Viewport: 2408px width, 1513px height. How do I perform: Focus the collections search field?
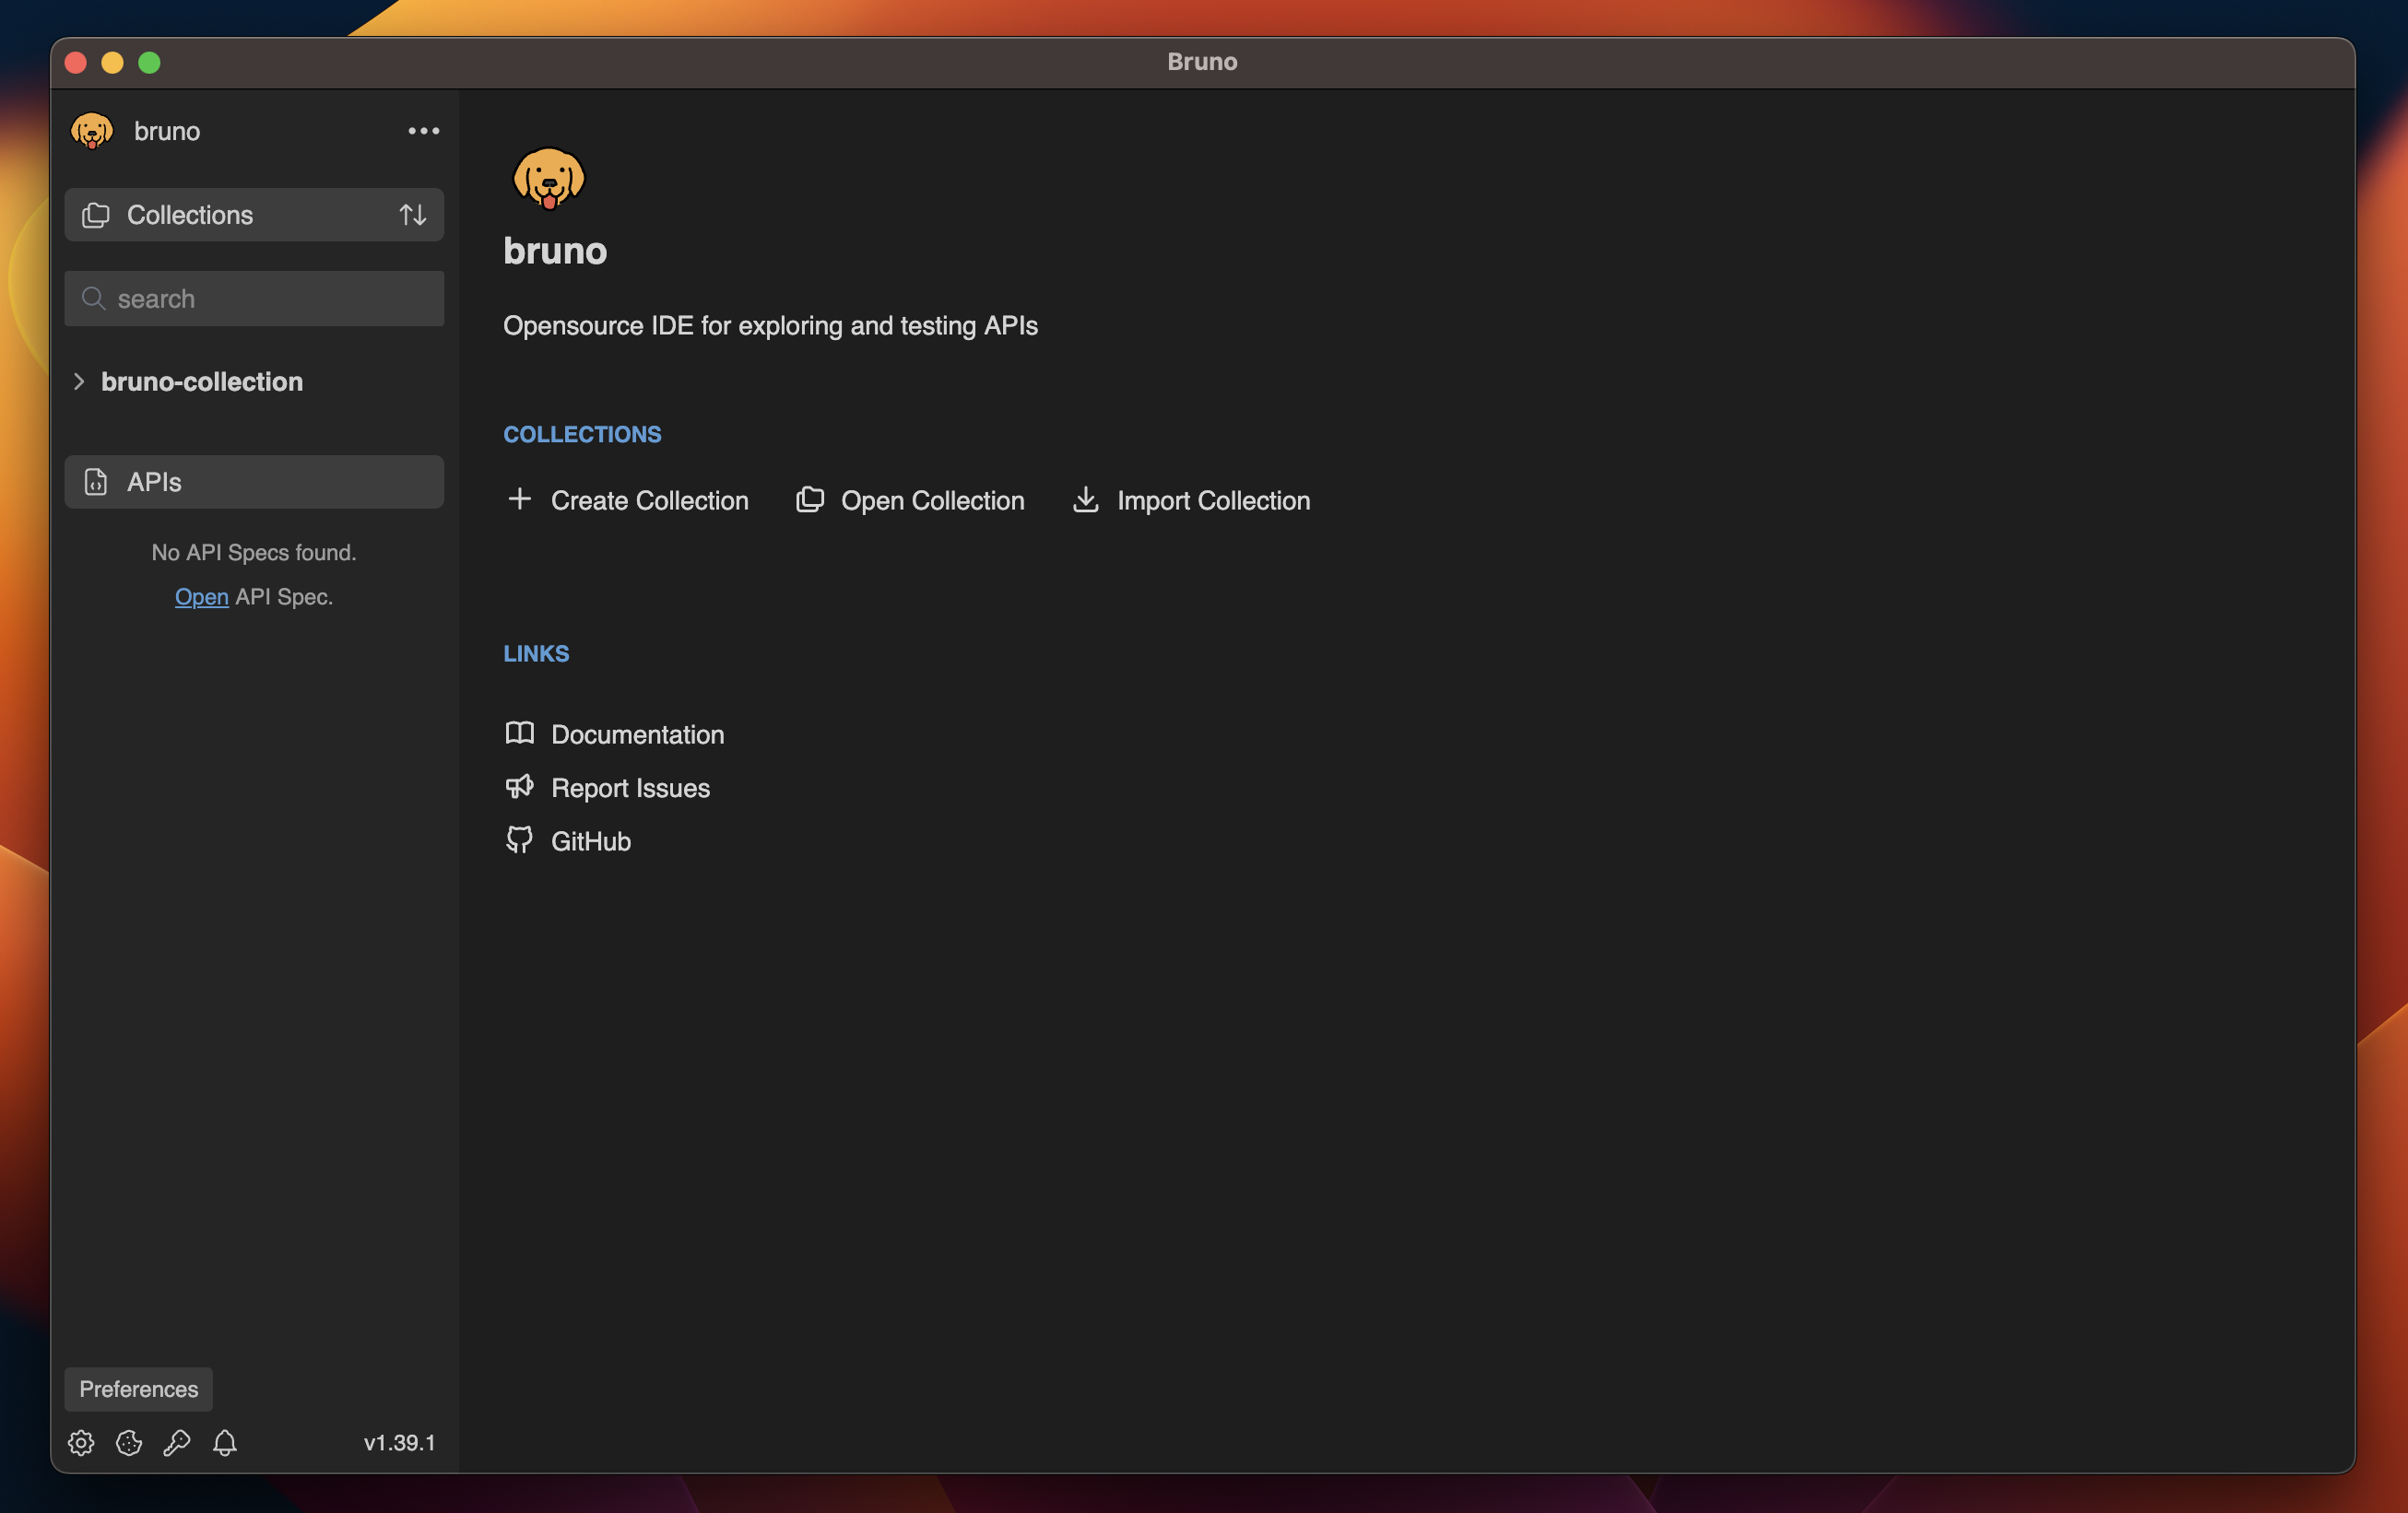click(x=270, y=299)
